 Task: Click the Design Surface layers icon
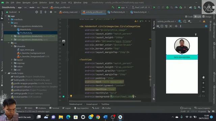180,21
